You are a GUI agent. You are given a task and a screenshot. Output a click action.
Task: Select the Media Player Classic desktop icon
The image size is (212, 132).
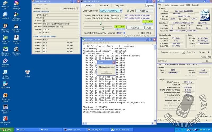pos(16,28)
